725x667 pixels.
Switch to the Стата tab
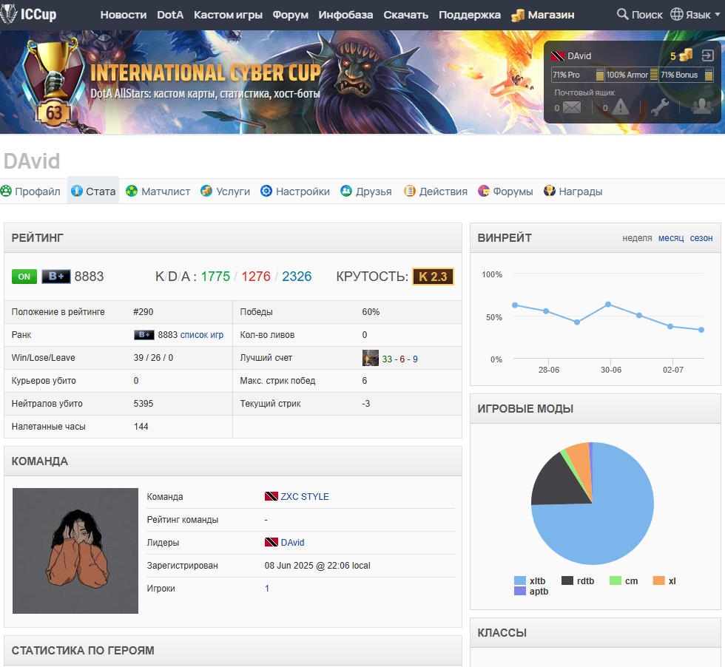(93, 192)
